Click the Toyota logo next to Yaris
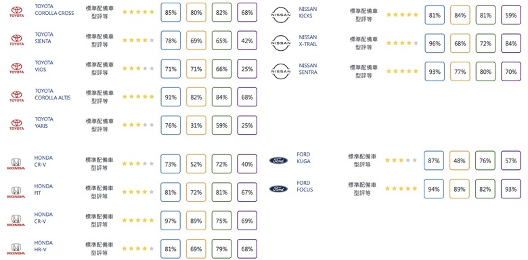Image resolution: width=528 pixels, height=260 pixels. coord(16,125)
